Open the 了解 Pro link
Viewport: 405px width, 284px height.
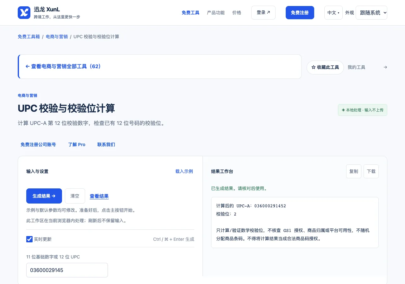77,145
